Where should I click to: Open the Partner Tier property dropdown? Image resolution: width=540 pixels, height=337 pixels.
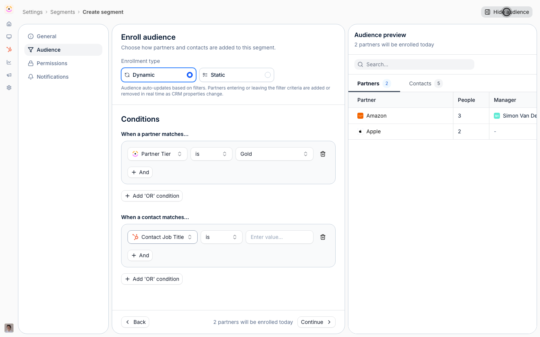click(x=157, y=154)
